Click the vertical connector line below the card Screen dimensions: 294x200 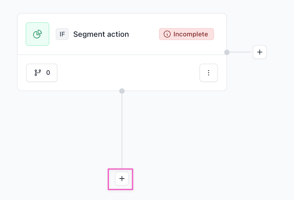[x=122, y=132]
